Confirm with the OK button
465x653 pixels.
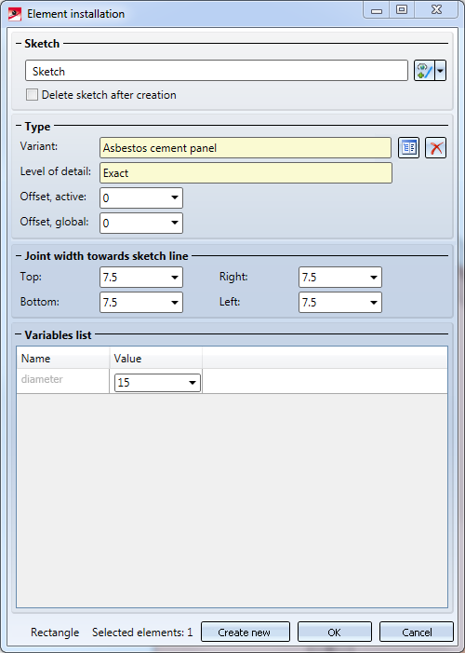point(335,632)
